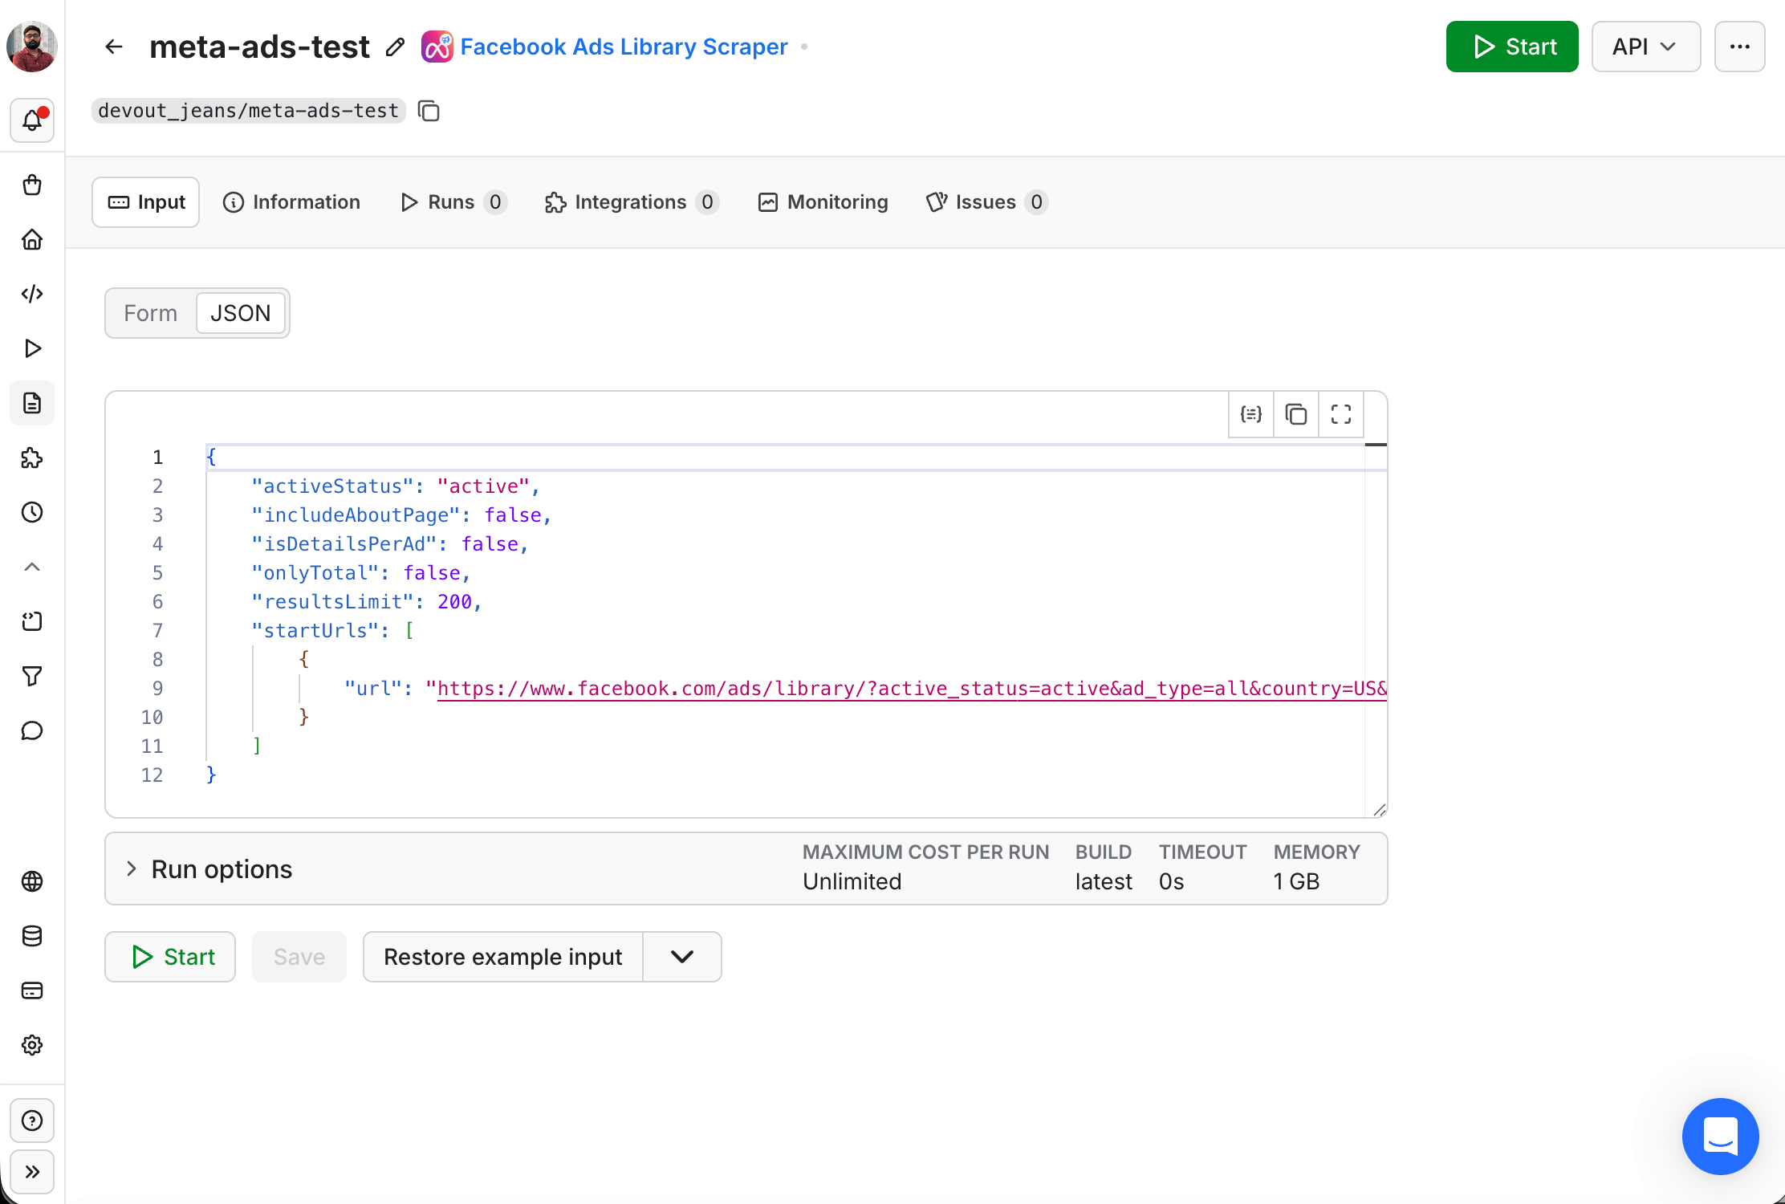Select JSON input mode
1785x1204 pixels.
[240, 313]
